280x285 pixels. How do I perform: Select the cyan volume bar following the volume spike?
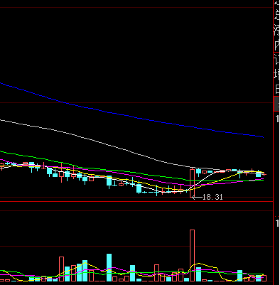click(x=198, y=274)
